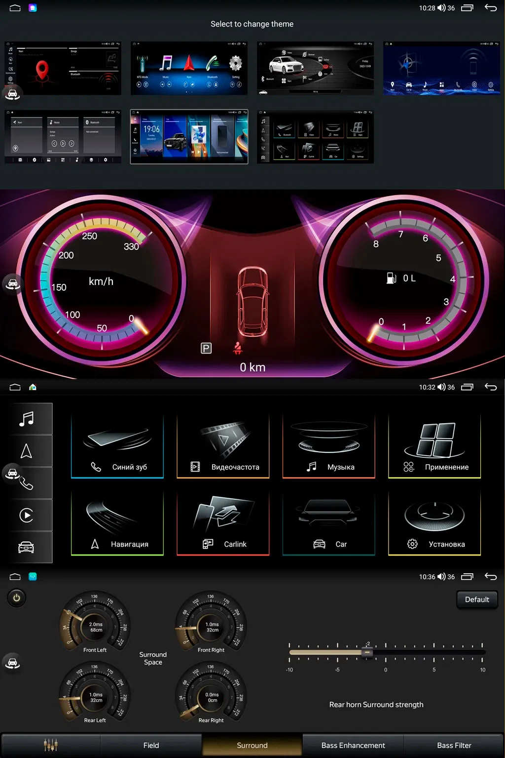
Task: Switch to the Field tab
Action: point(151,745)
